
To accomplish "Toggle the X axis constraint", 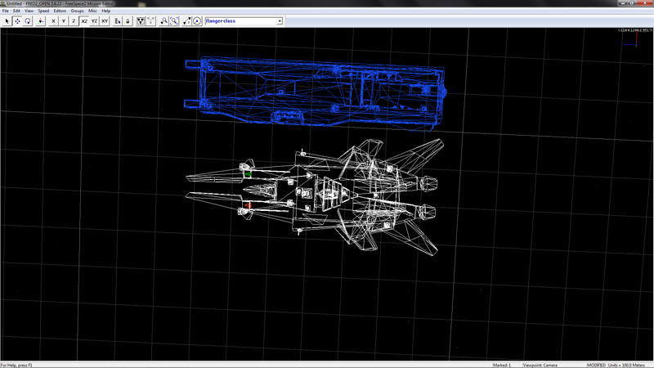I will [53, 20].
